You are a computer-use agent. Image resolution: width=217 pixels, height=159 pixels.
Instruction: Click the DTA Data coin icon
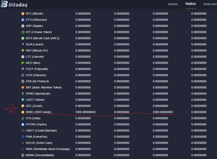click(23, 118)
